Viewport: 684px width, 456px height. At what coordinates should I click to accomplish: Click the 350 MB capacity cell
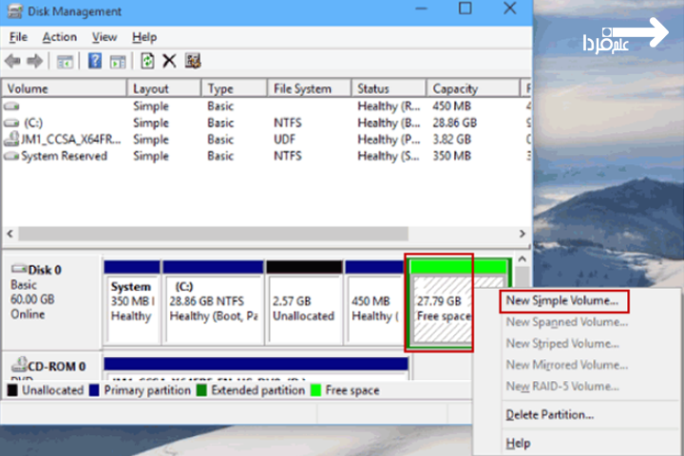click(x=452, y=156)
